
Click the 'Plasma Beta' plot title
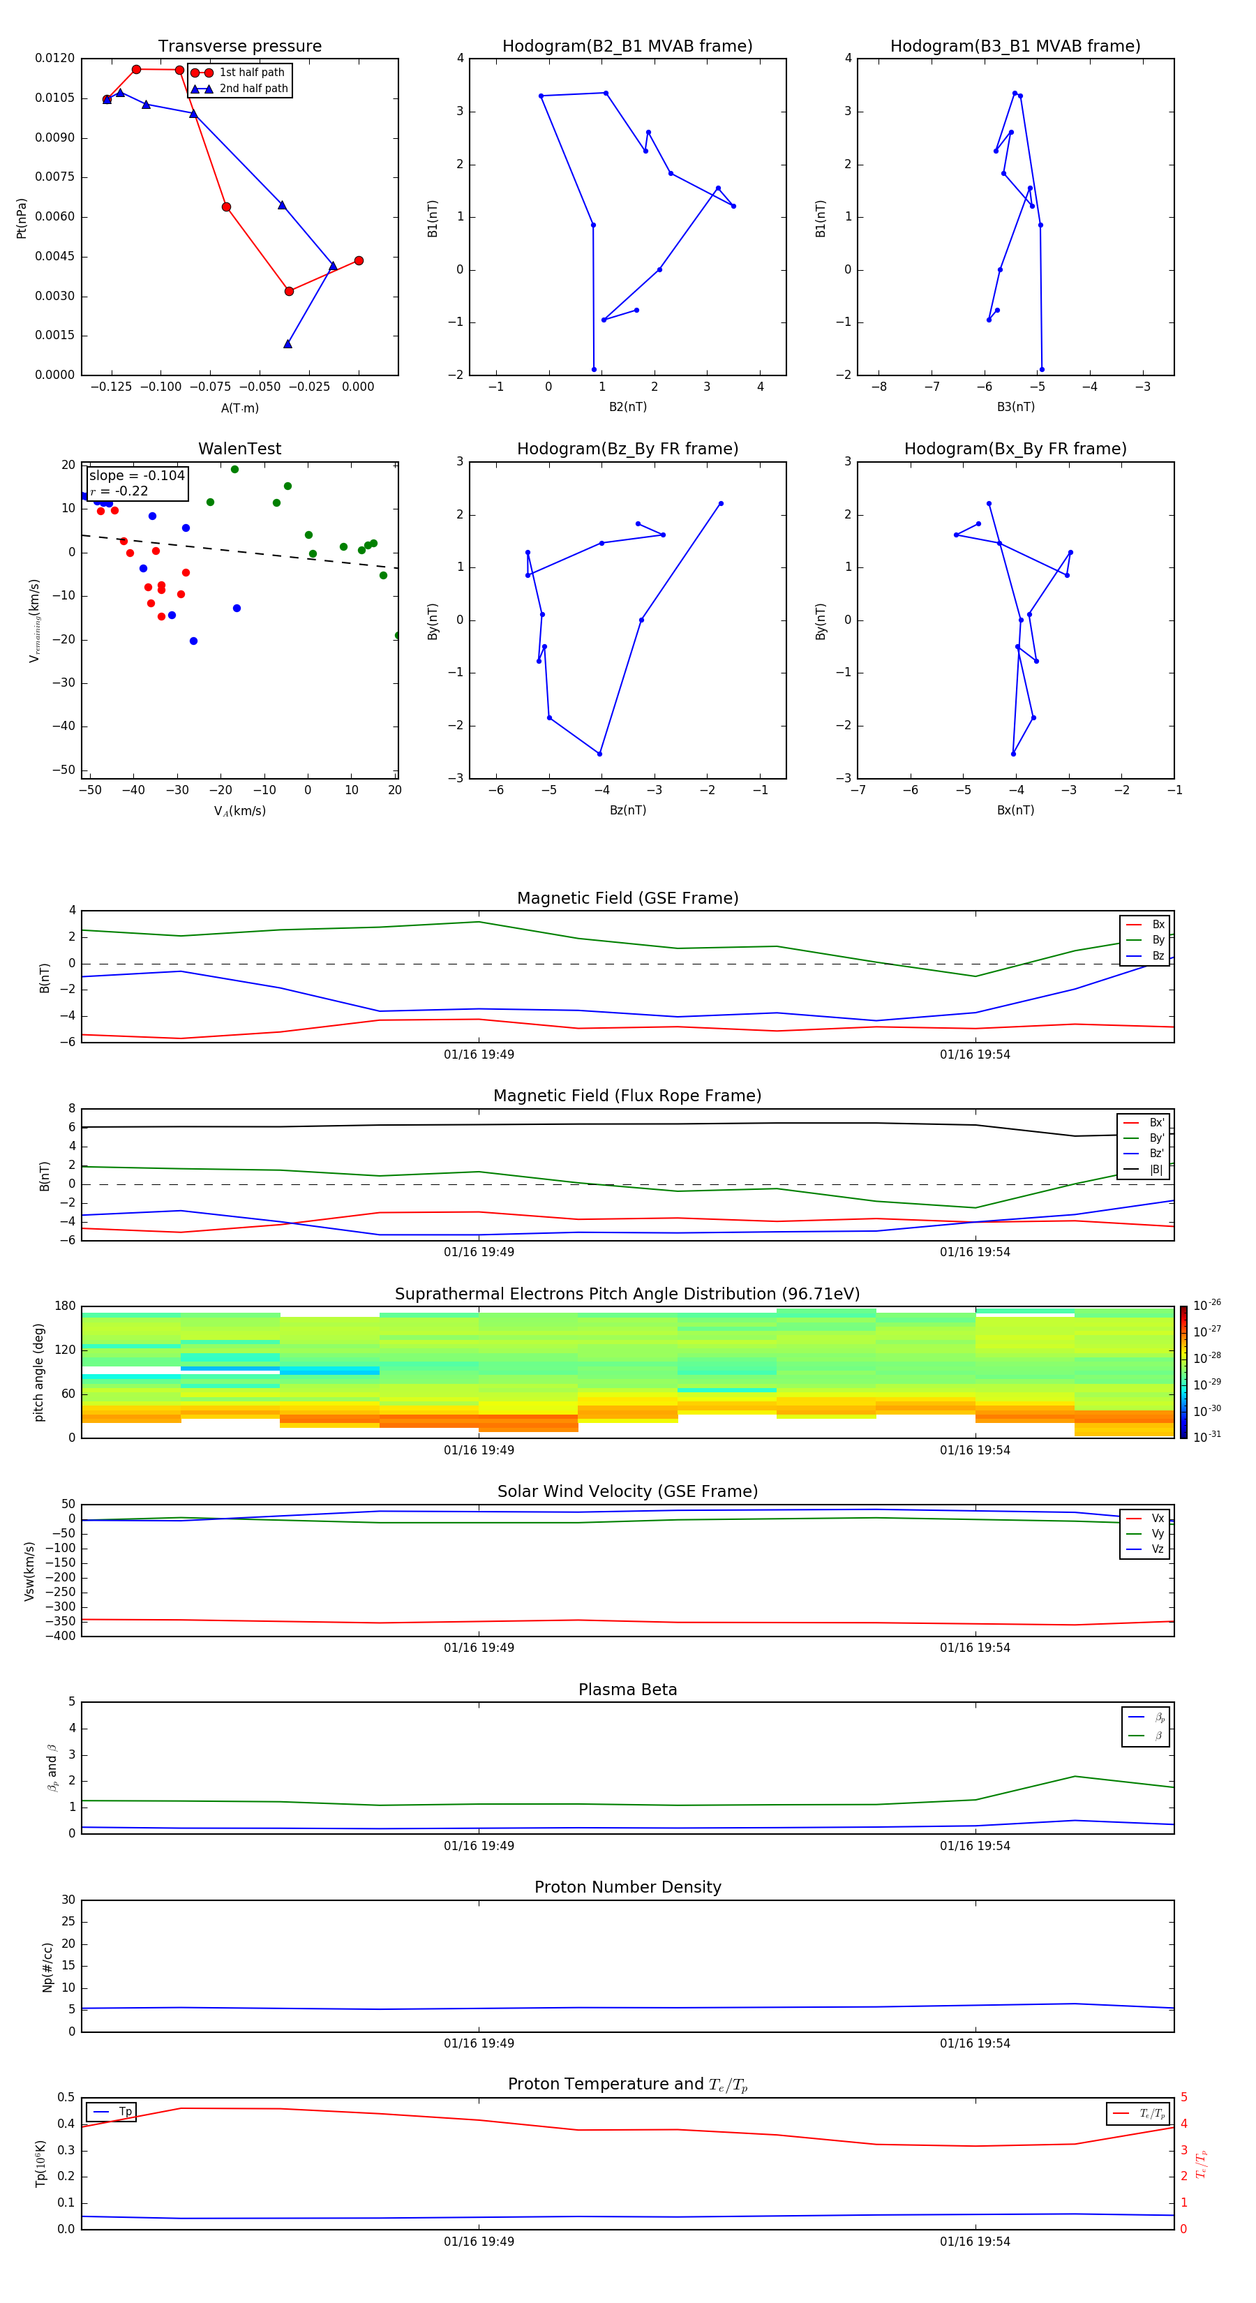(x=627, y=1690)
